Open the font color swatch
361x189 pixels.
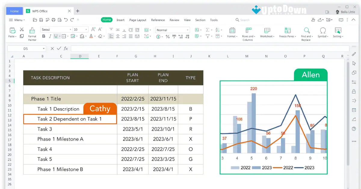[91, 36]
